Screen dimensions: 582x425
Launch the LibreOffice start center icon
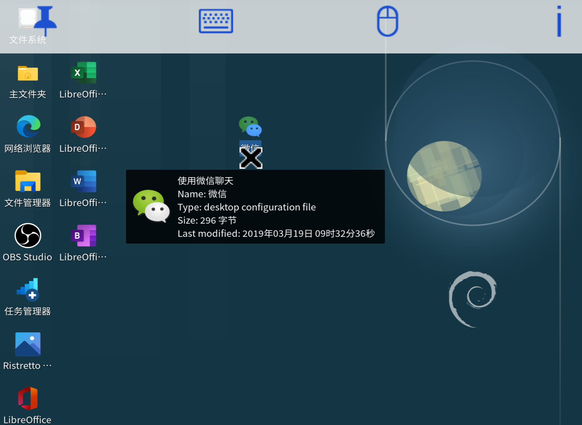pos(28,398)
